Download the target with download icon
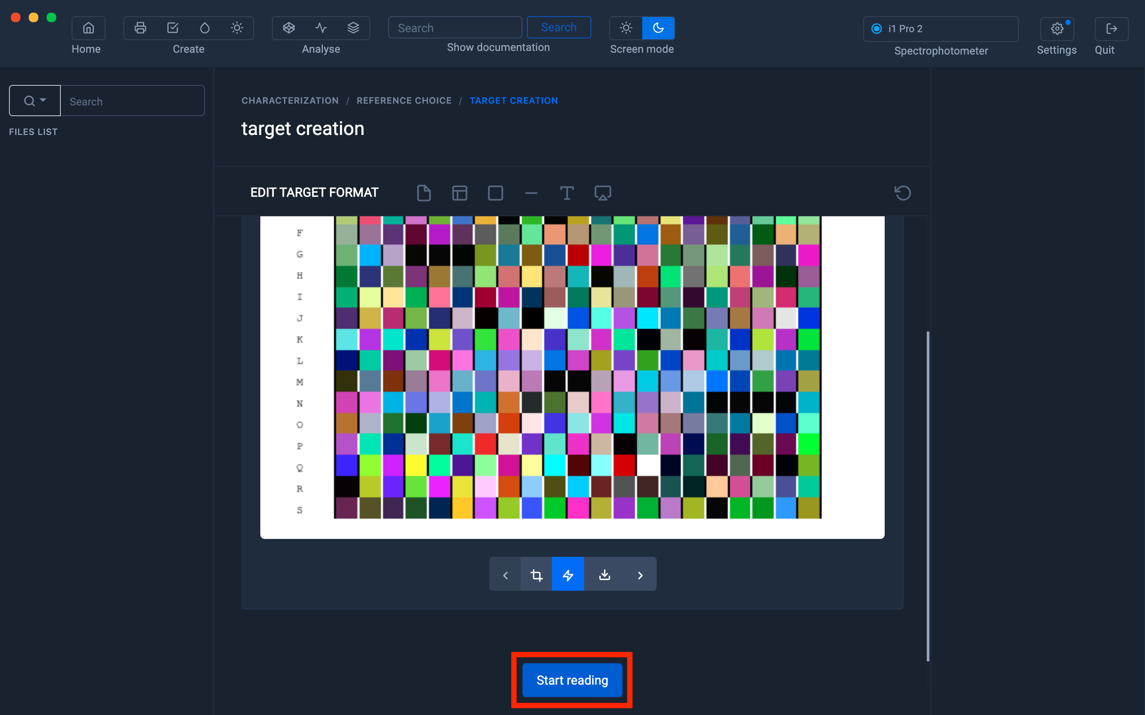 click(605, 575)
